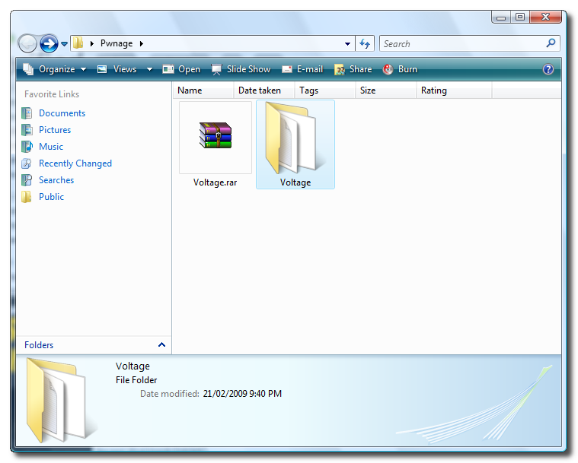Click inside the Search input box

click(461, 44)
